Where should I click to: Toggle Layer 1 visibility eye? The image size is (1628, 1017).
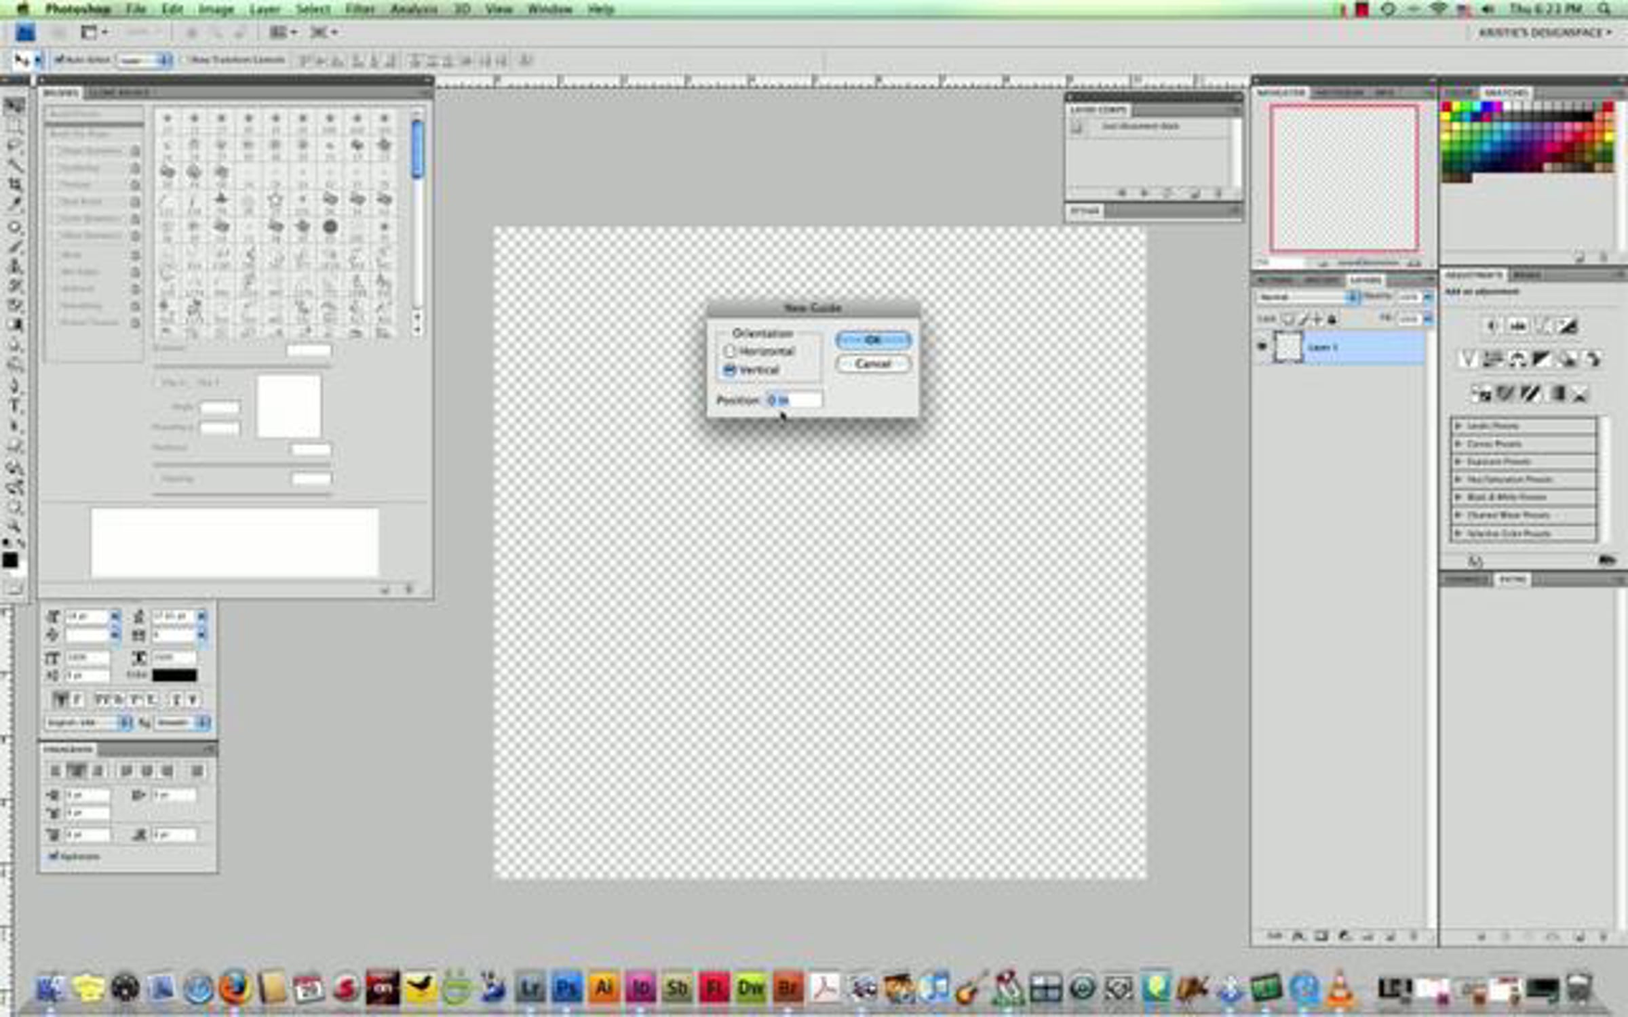(x=1262, y=346)
